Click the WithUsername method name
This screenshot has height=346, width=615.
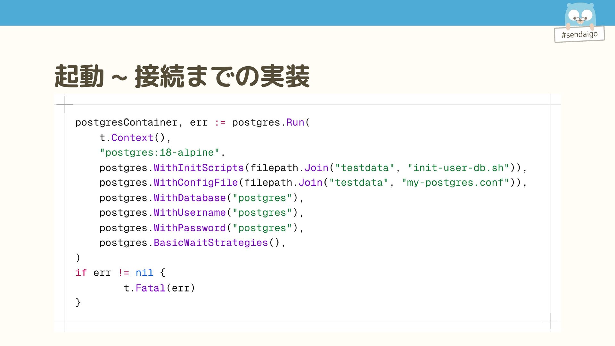pyautogui.click(x=190, y=213)
